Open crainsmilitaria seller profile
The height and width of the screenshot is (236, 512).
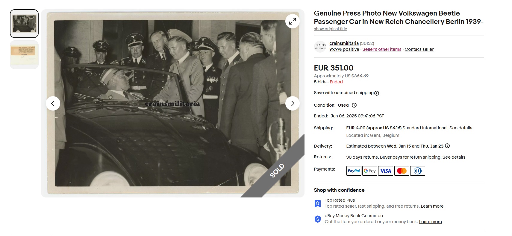pos(344,43)
